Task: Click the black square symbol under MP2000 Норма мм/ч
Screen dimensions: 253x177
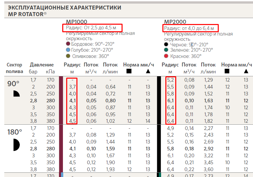Action: pyautogui.click(x=227, y=71)
